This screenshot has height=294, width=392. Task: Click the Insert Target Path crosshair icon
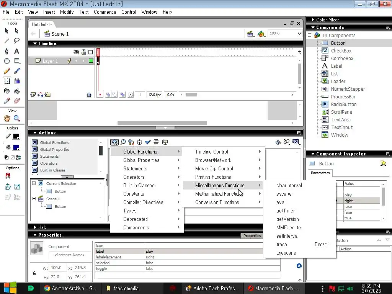[x=139, y=142]
